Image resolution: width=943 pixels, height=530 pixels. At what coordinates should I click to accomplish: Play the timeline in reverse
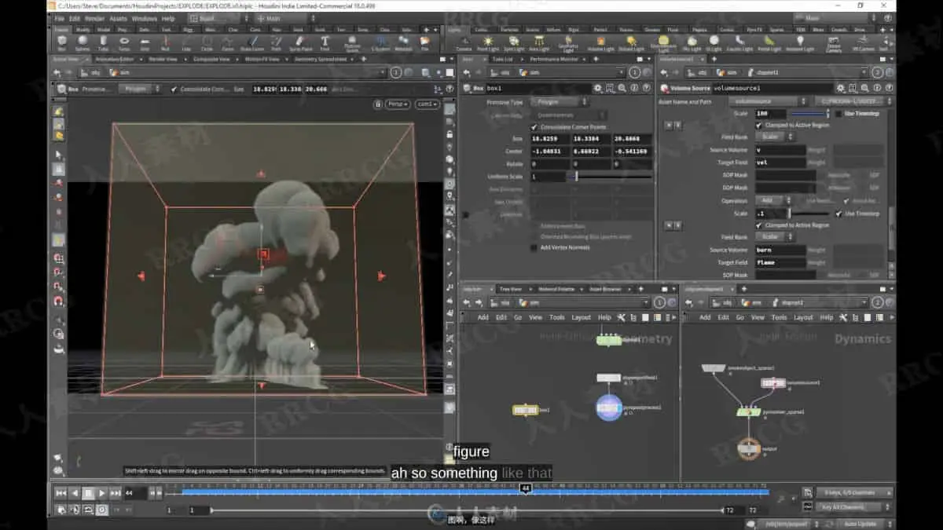(75, 493)
